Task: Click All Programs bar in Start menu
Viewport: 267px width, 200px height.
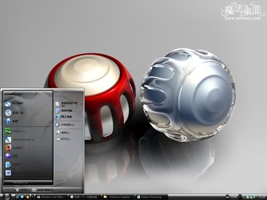Action: point(28,182)
